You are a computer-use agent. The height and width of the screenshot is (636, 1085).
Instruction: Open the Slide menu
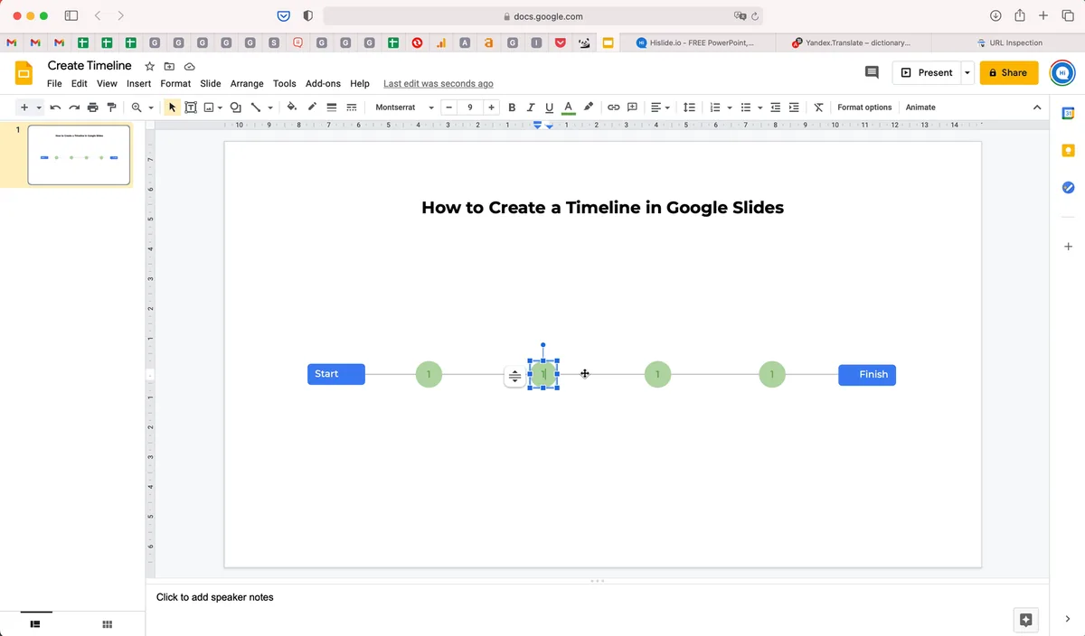(211, 83)
